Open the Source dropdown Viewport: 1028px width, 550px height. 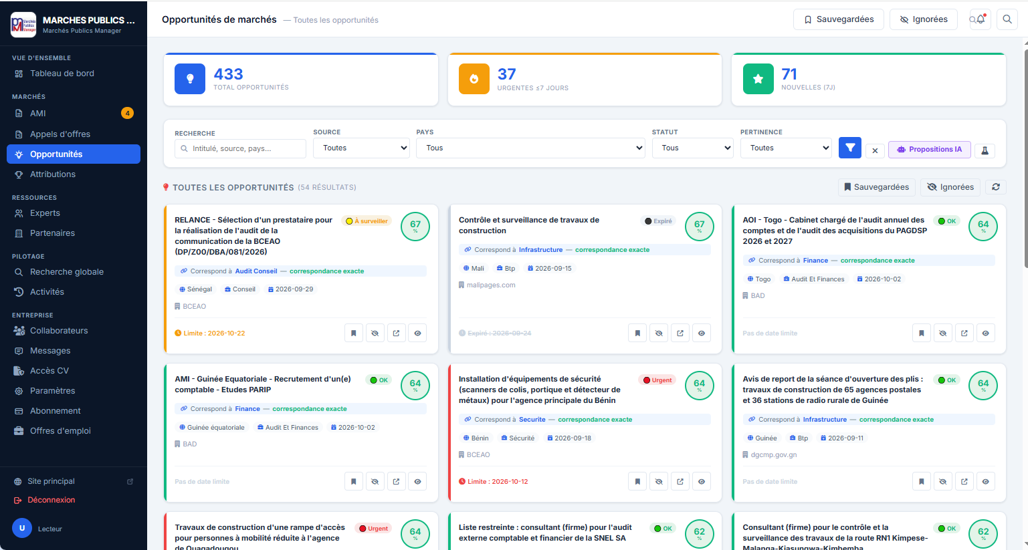pos(361,148)
